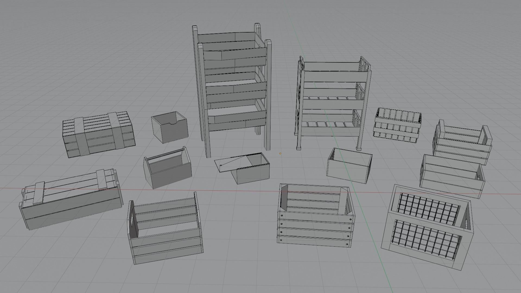Viewport: 521px width, 293px height.
Task: Click the orange origin point dot
Action: (x=280, y=154)
